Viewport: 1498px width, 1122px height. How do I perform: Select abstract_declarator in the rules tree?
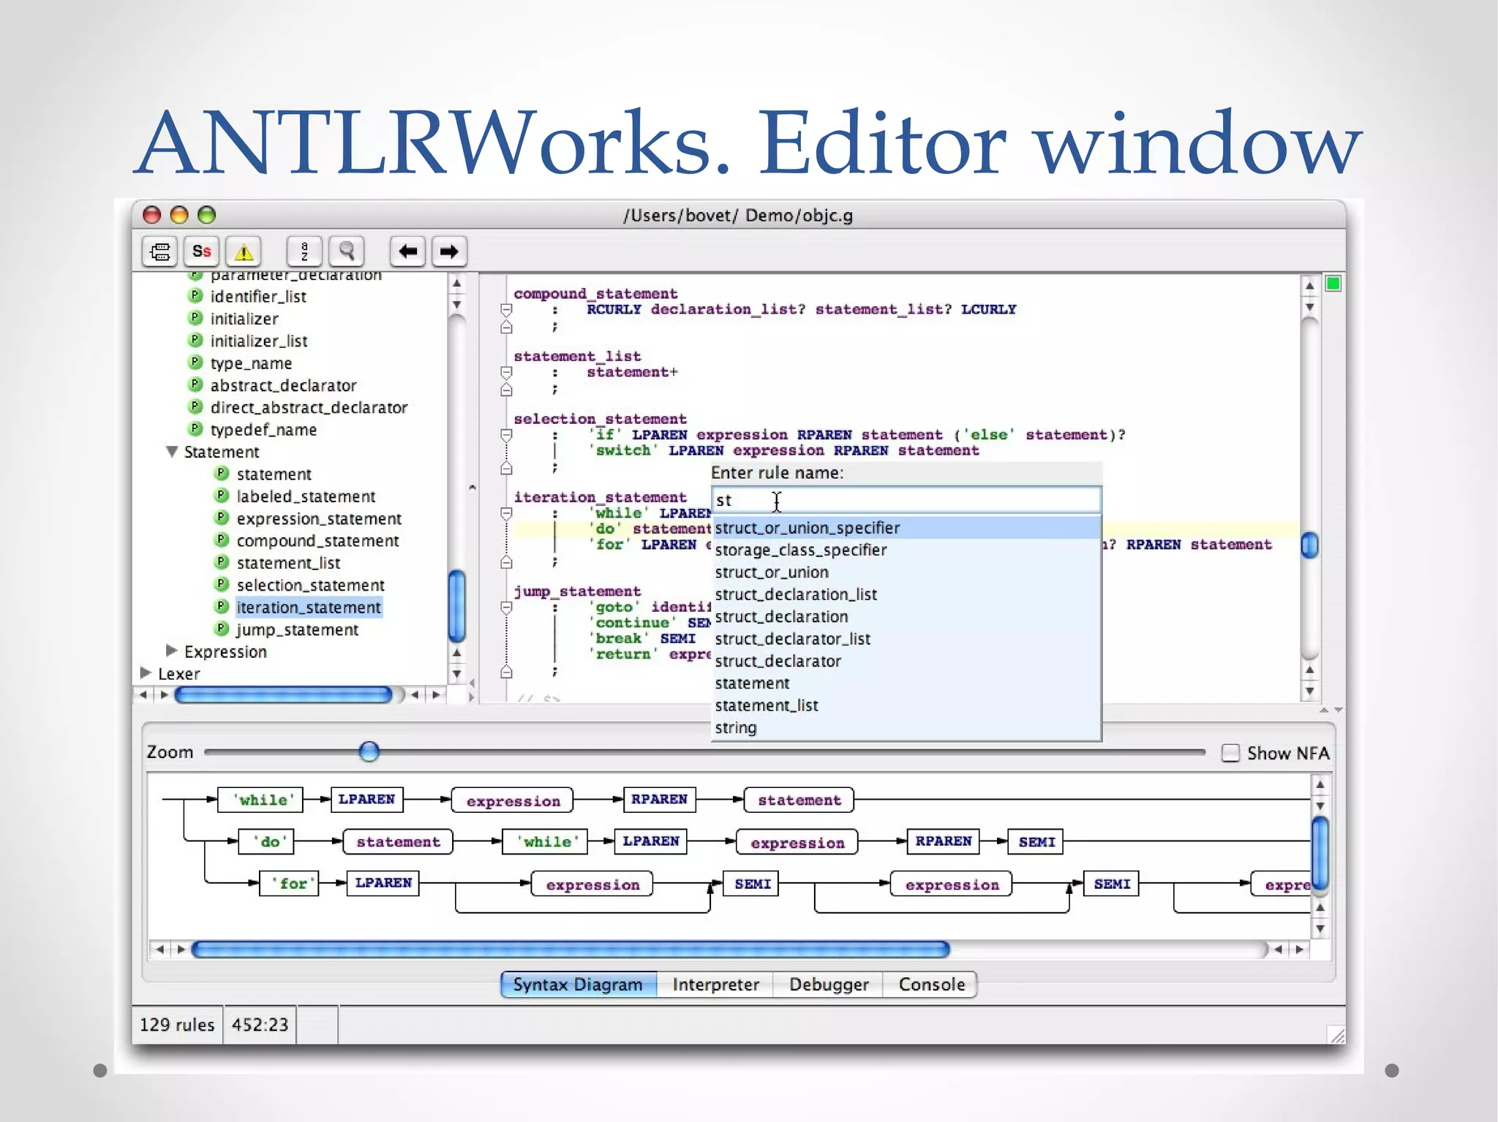(283, 385)
